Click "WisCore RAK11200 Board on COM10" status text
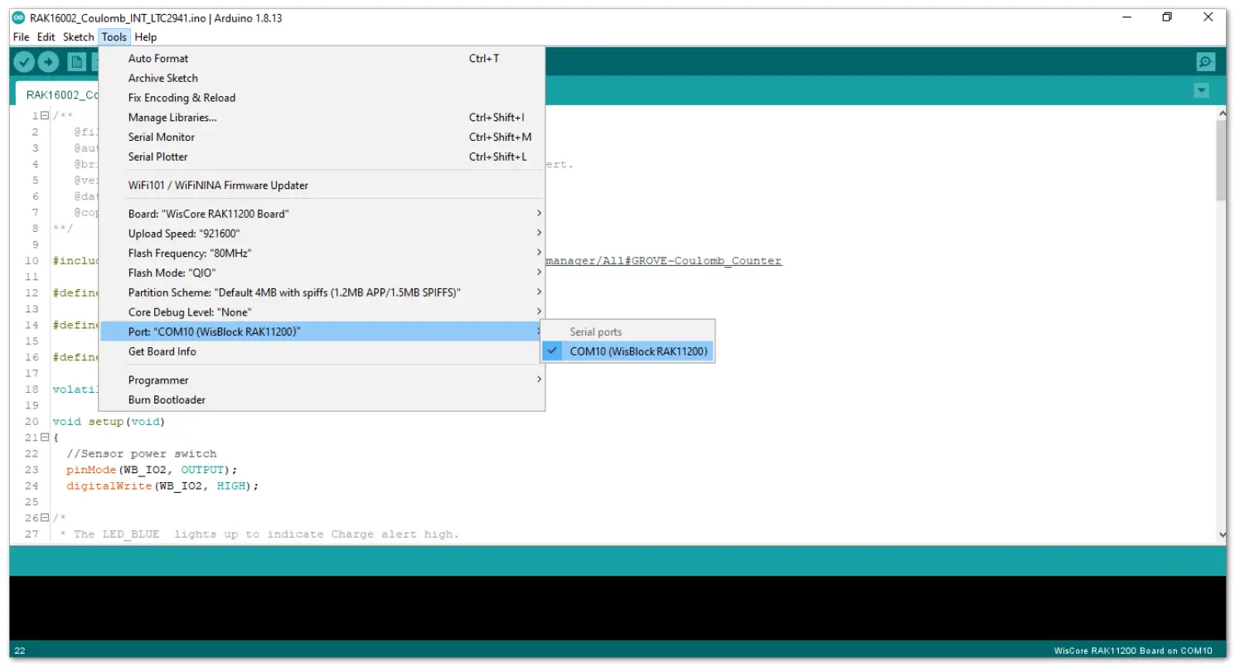The image size is (1240, 667). pos(1133,651)
